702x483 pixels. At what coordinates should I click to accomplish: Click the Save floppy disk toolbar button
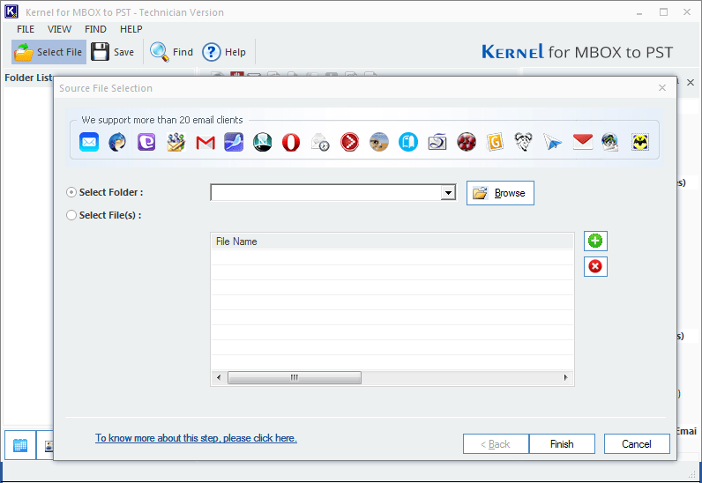pyautogui.click(x=113, y=52)
